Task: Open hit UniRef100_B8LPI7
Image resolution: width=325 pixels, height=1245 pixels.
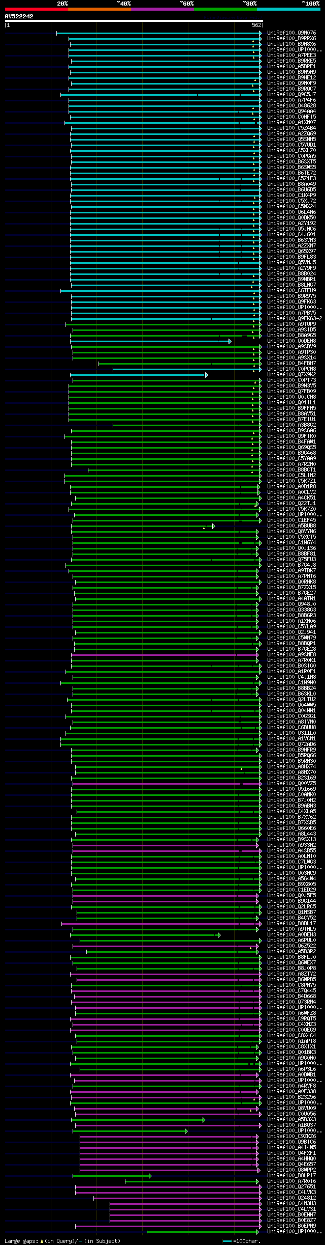Action: pos(291,1176)
